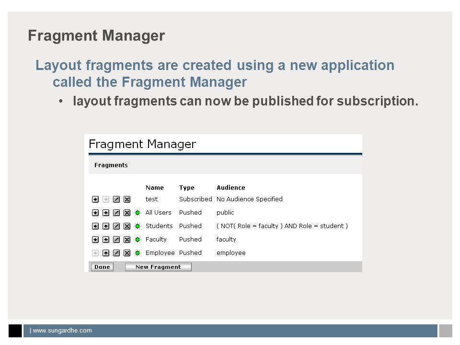This screenshot has height=345, width=460.
Task: Move the Faculty fragment down
Action: tap(95, 240)
